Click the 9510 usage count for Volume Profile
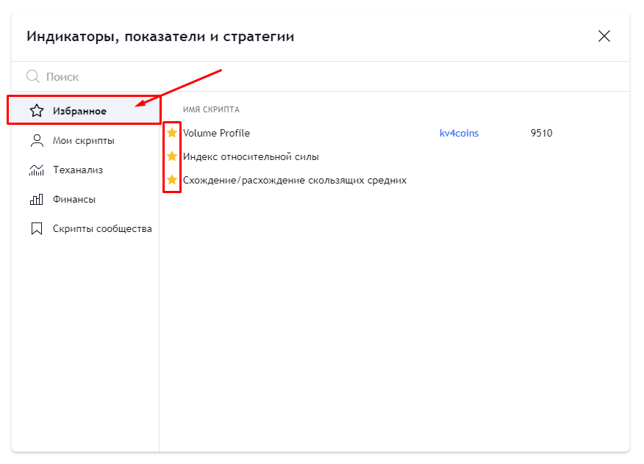This screenshot has height=464, width=644. tap(542, 133)
